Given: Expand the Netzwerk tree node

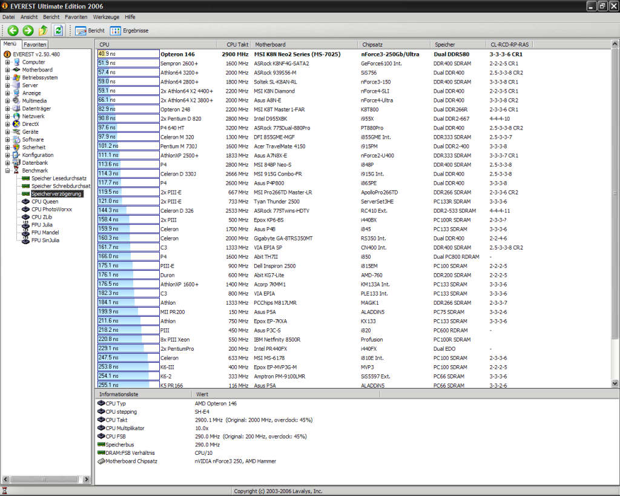Looking at the screenshot, I should [7, 116].
